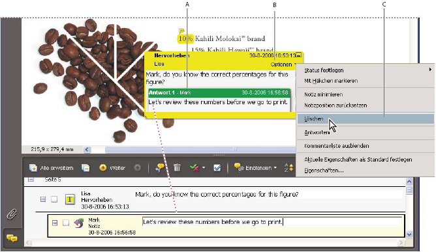Click the 'Alle erweitern' expand-all button
Viewport: 436px width, 252px height.
click(51, 168)
